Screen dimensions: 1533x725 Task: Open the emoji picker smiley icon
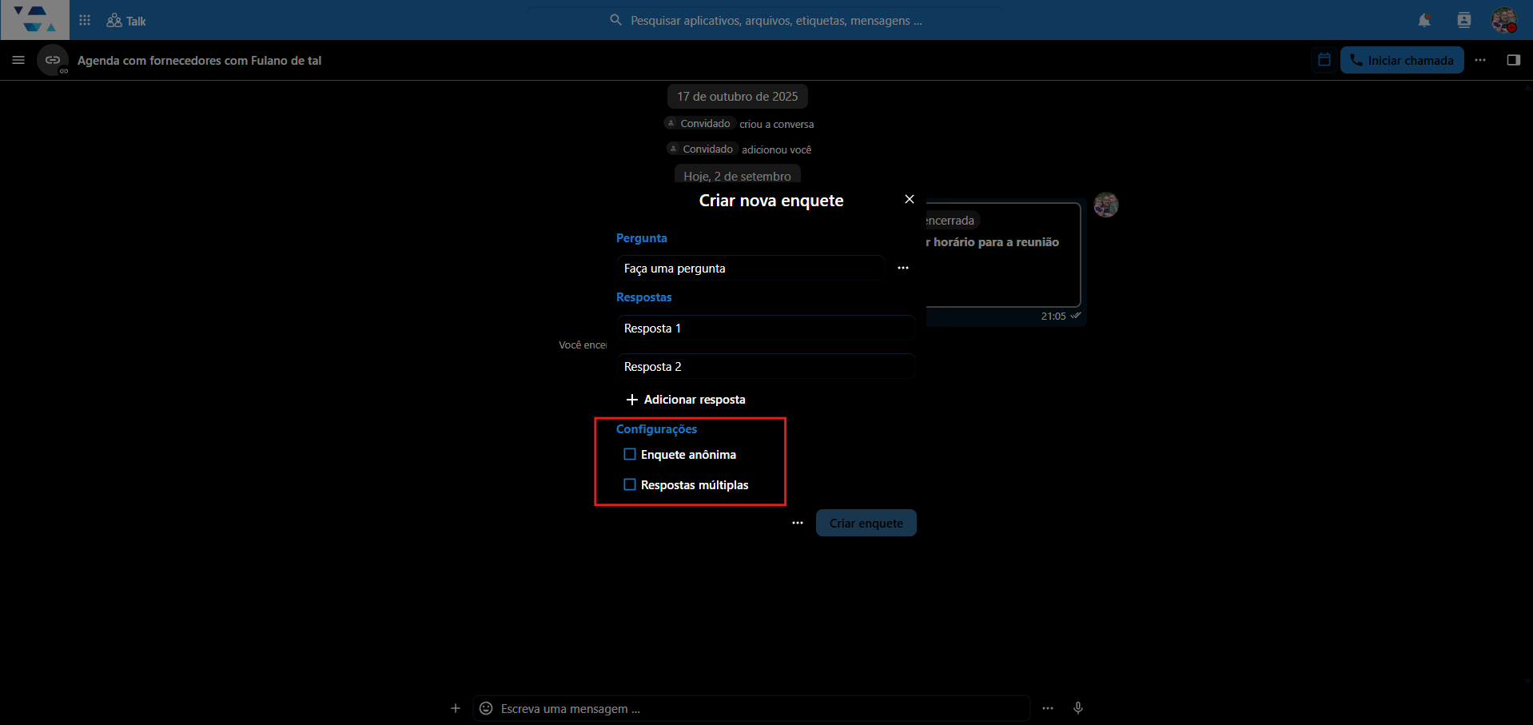click(x=486, y=708)
